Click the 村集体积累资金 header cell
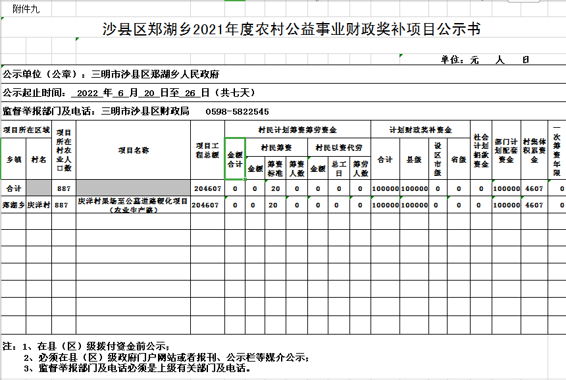The width and height of the screenshot is (566, 380). pos(534,150)
